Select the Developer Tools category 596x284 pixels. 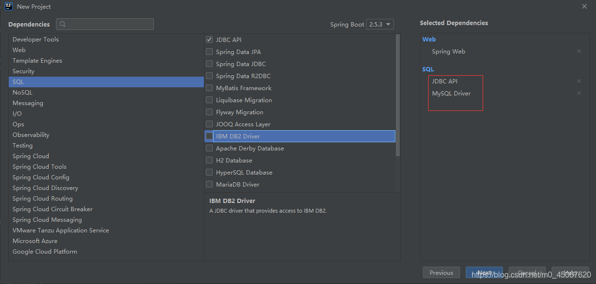[106, 40]
